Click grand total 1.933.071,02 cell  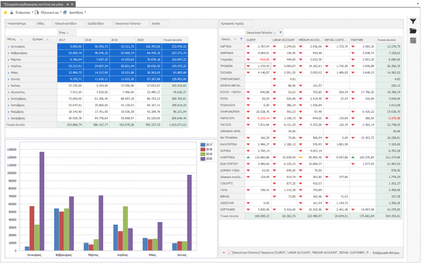pyautogui.click(x=175, y=125)
